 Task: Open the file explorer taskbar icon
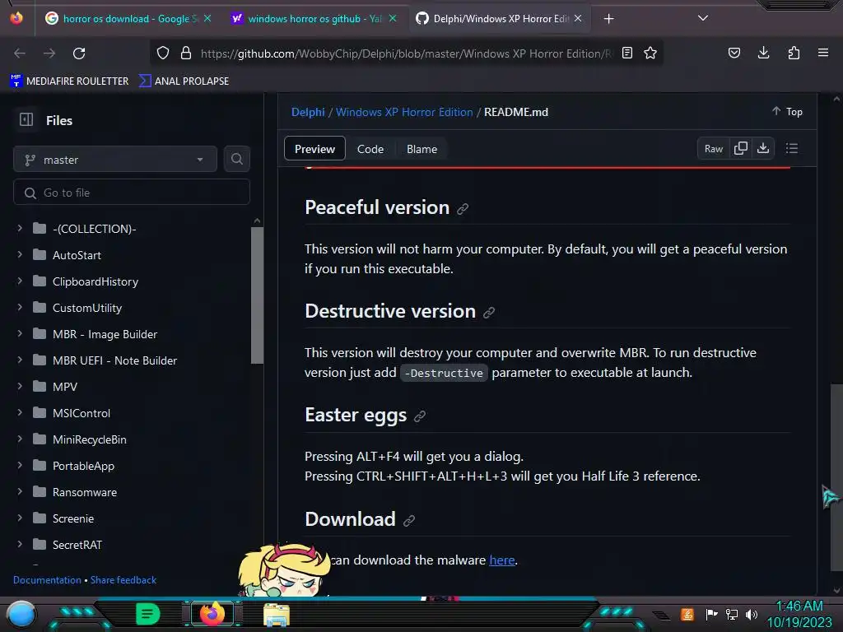click(277, 615)
